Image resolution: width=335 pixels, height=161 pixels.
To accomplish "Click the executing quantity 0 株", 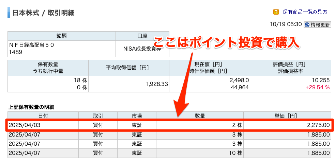I will (82, 88).
